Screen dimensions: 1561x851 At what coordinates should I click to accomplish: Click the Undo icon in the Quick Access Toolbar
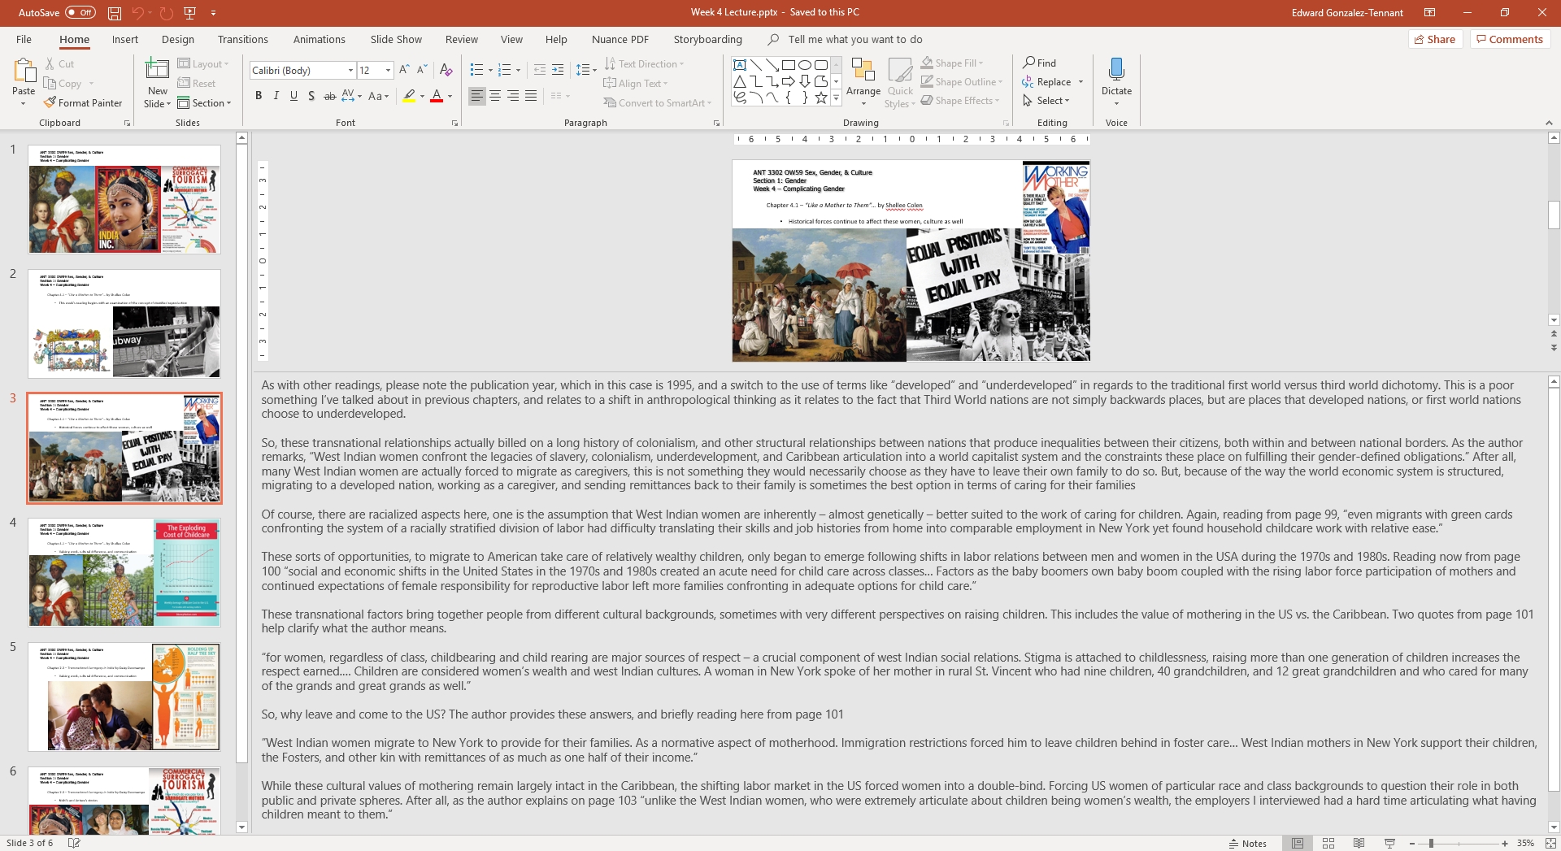click(138, 13)
